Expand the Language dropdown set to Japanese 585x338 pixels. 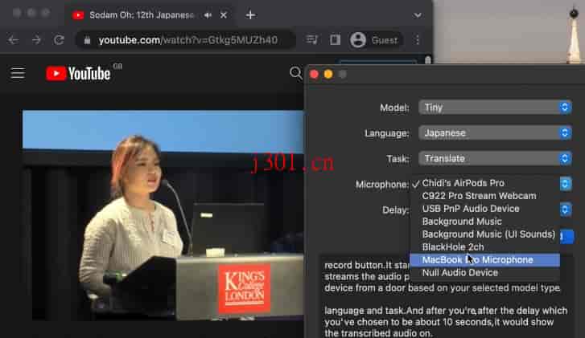[495, 133]
